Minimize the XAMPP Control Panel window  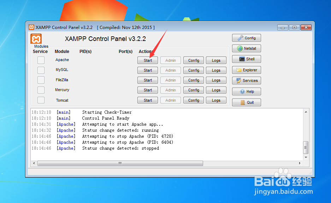(283, 28)
